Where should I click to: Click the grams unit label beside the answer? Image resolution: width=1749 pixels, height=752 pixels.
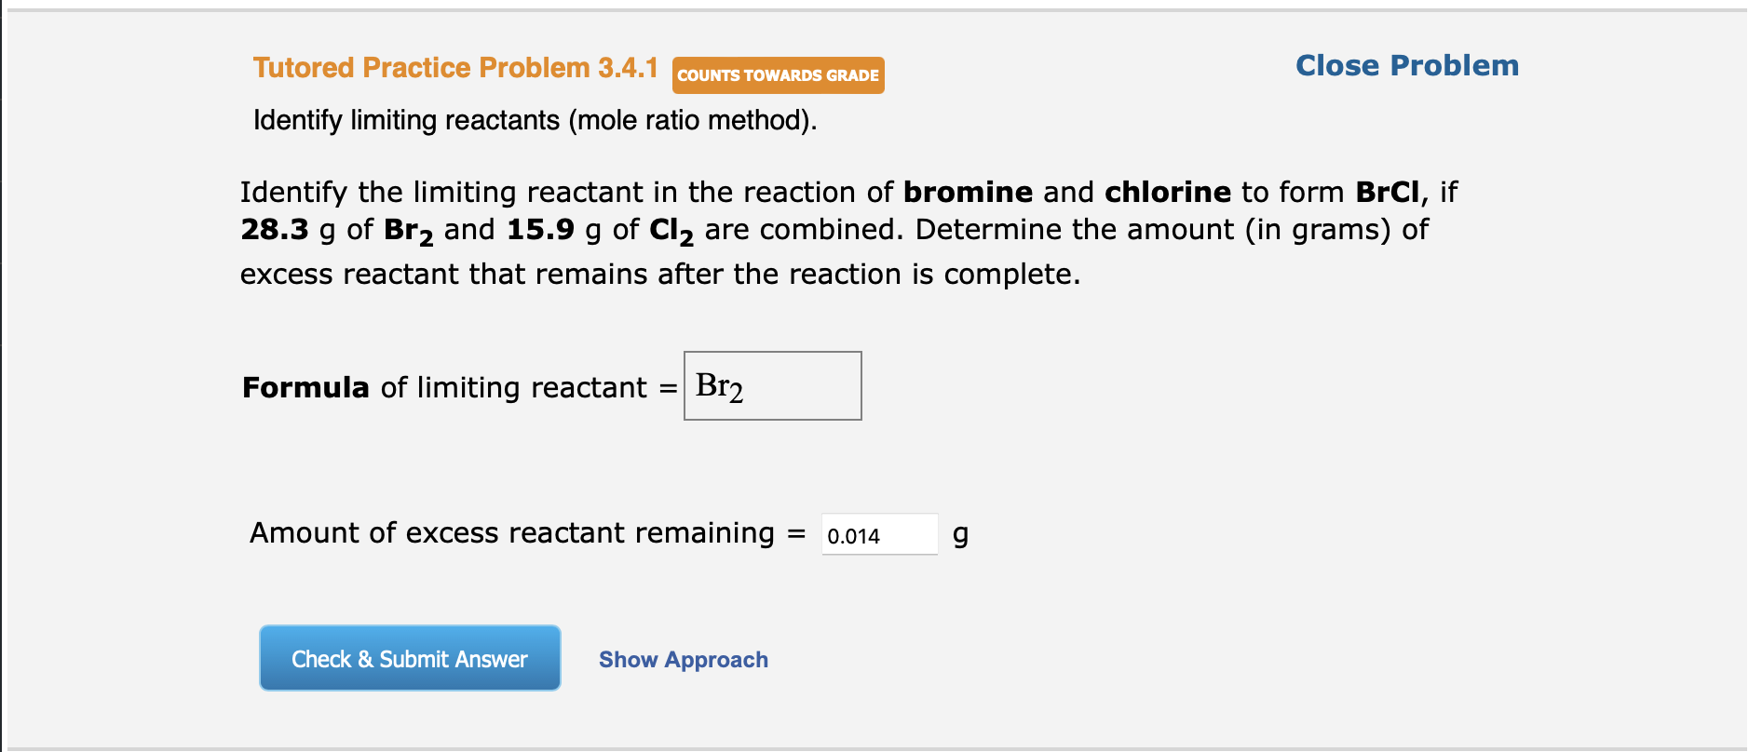pyautogui.click(x=960, y=533)
